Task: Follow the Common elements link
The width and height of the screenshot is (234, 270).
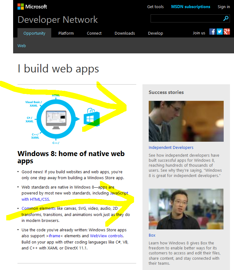Action: tap(38, 209)
